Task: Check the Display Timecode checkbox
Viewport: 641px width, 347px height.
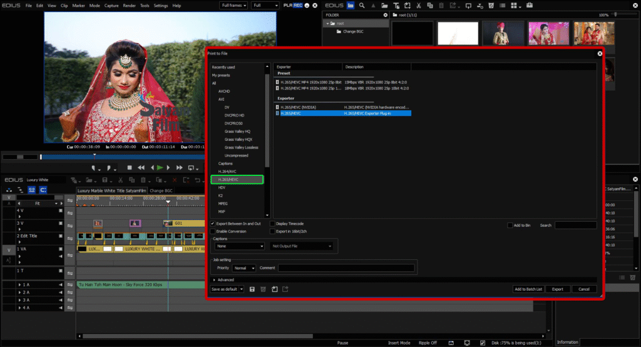Action: tap(272, 224)
